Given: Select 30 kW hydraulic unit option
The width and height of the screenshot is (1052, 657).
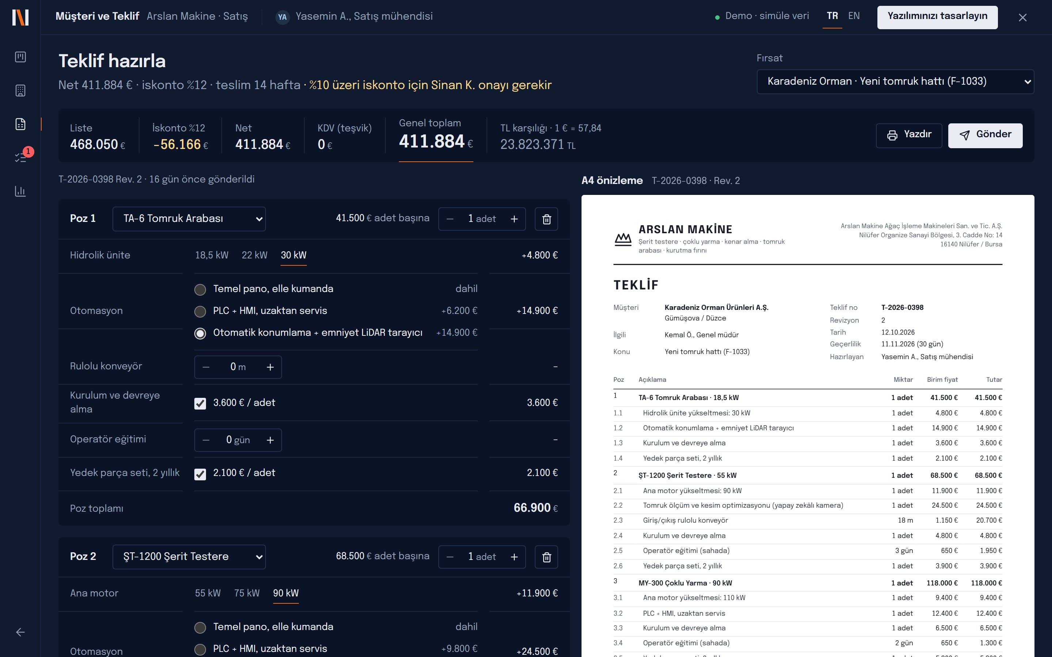Looking at the screenshot, I should (x=293, y=255).
